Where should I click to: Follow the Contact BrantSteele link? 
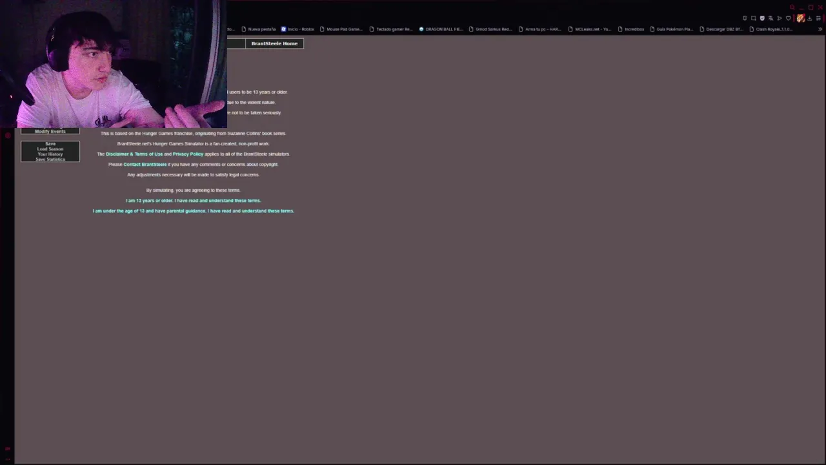coord(145,164)
